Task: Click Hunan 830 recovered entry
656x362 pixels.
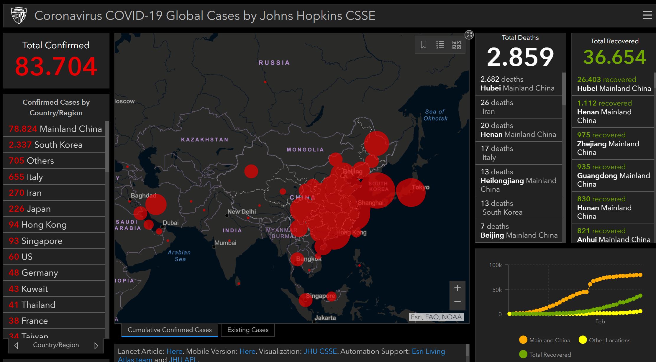Action: pos(613,208)
